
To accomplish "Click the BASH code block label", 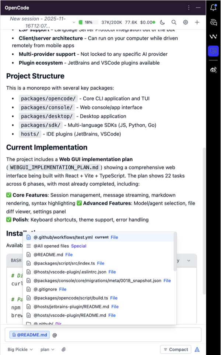I will (16, 261).
